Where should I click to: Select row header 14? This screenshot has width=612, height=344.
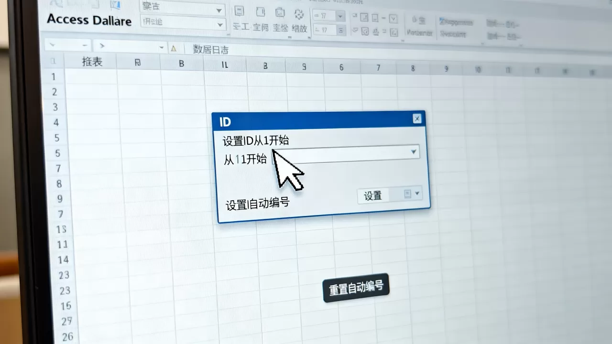[x=64, y=260]
